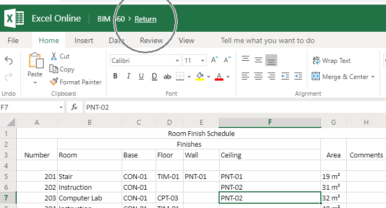386x208 pixels.
Task: Align text right
Action: pyautogui.click(x=271, y=76)
